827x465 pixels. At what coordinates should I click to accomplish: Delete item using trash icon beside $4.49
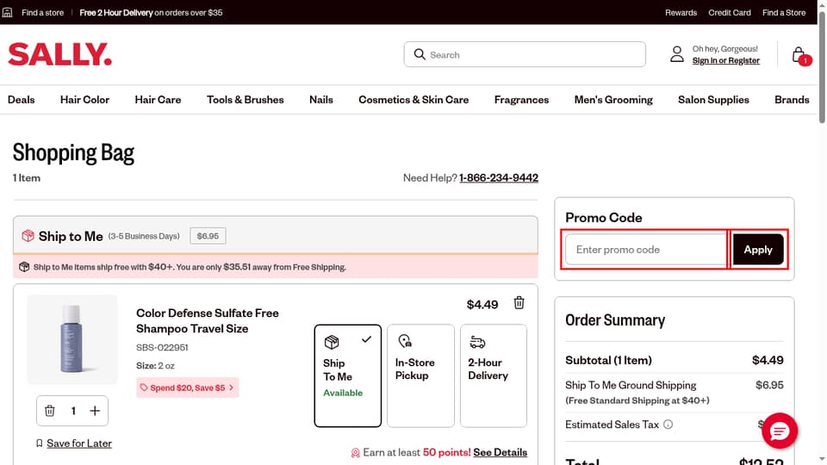(519, 303)
